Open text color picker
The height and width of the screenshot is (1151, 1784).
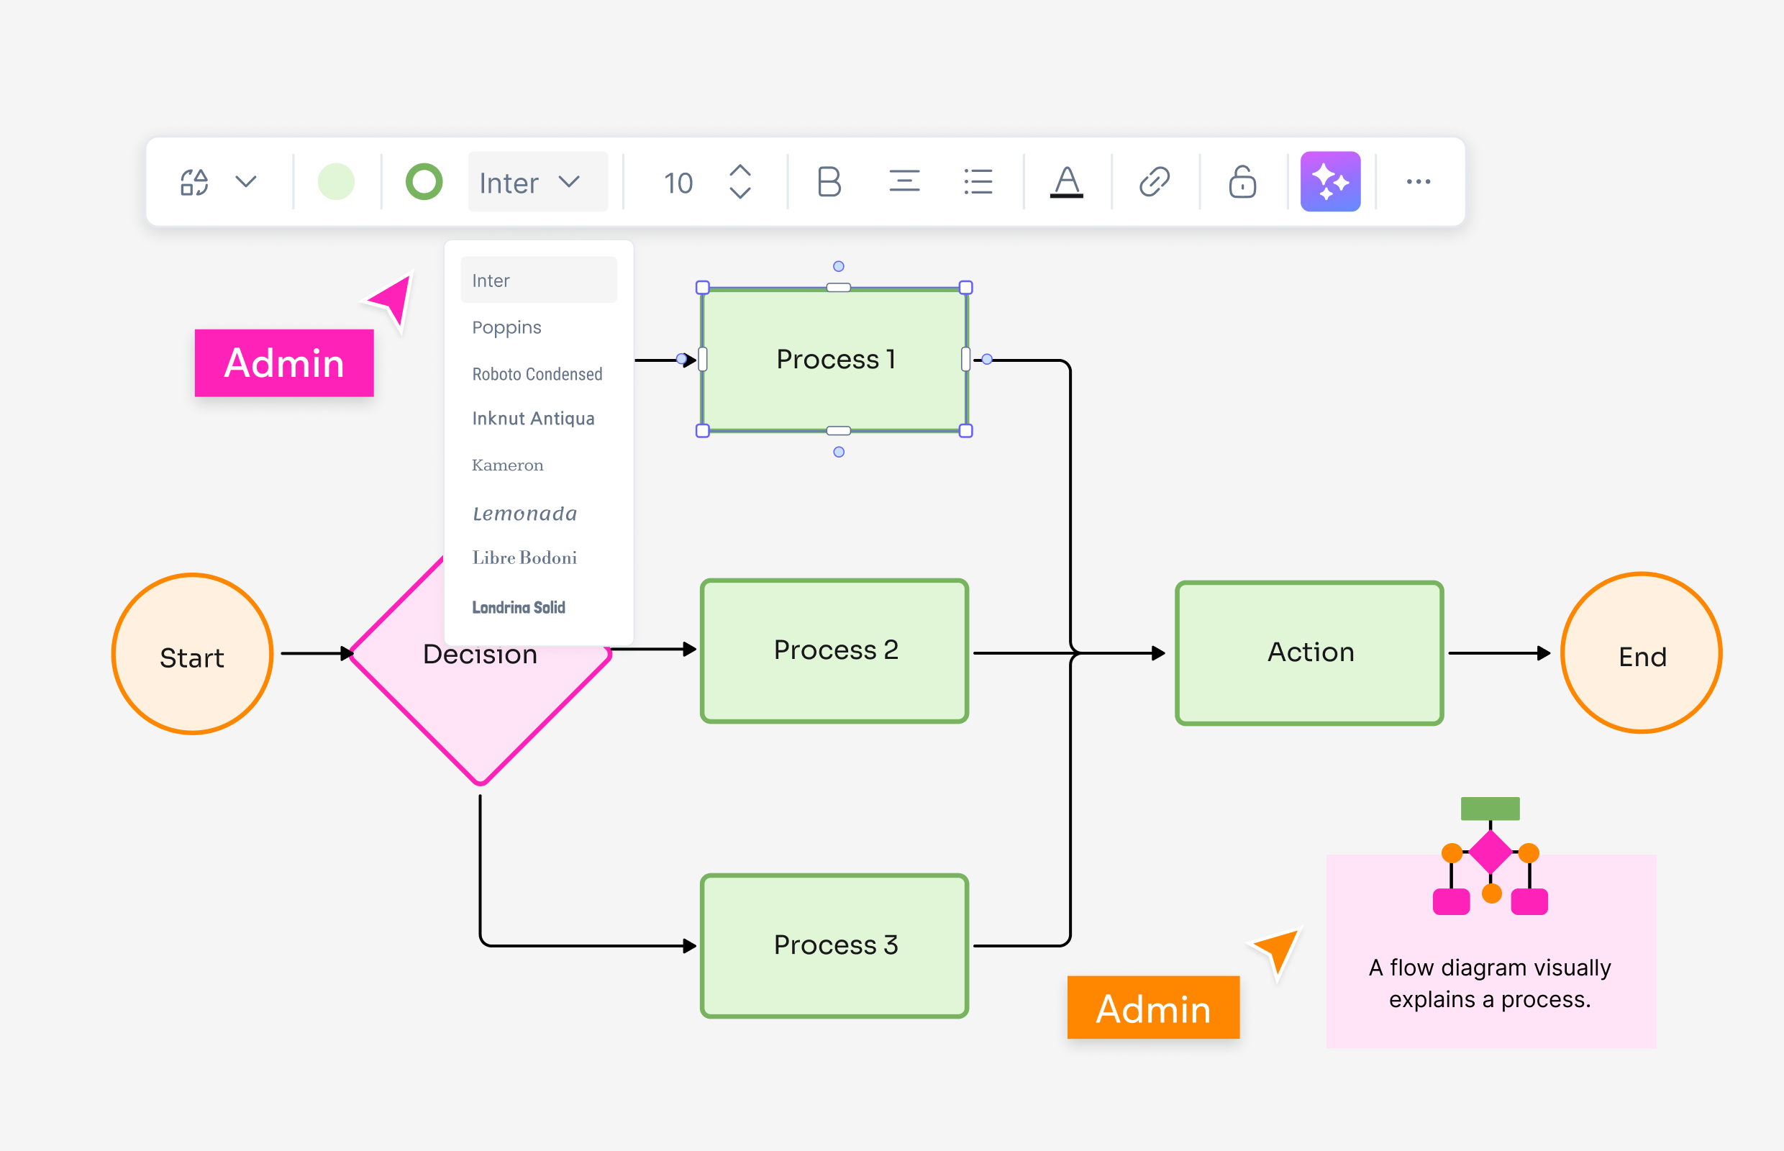coord(1067,181)
